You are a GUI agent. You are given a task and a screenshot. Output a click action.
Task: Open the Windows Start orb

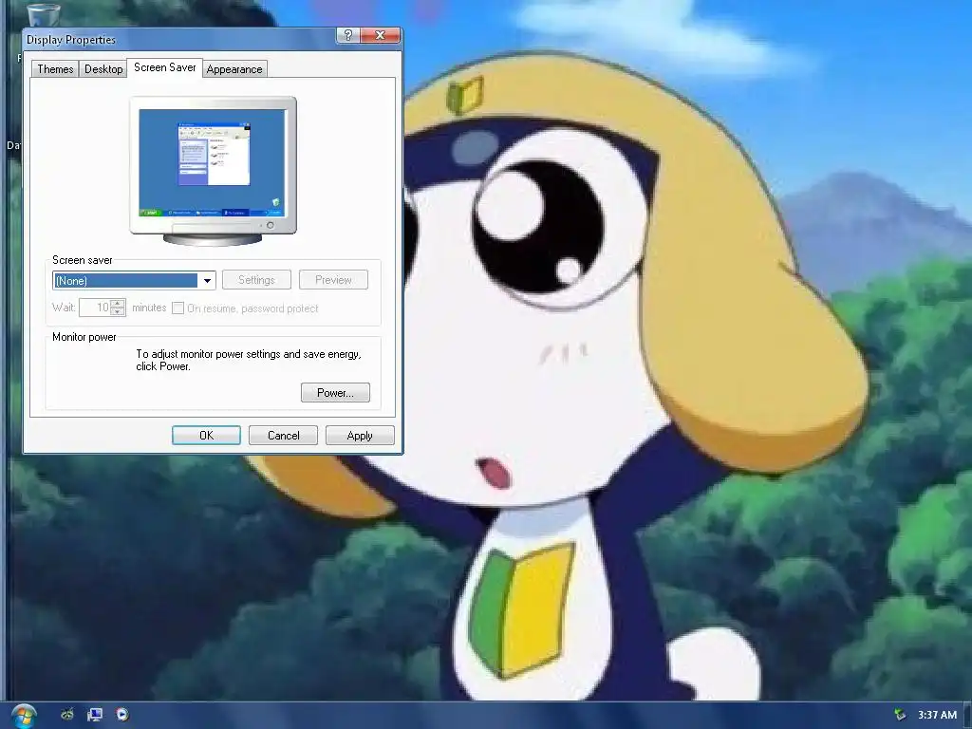(x=24, y=716)
